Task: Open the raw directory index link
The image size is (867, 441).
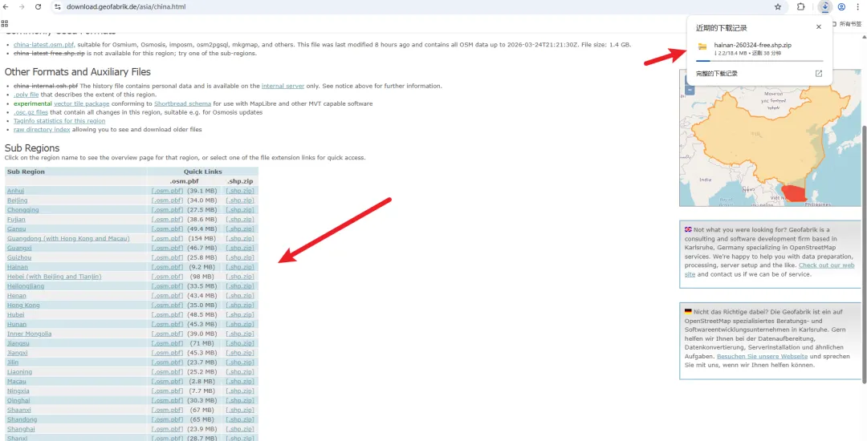Action: pos(42,130)
